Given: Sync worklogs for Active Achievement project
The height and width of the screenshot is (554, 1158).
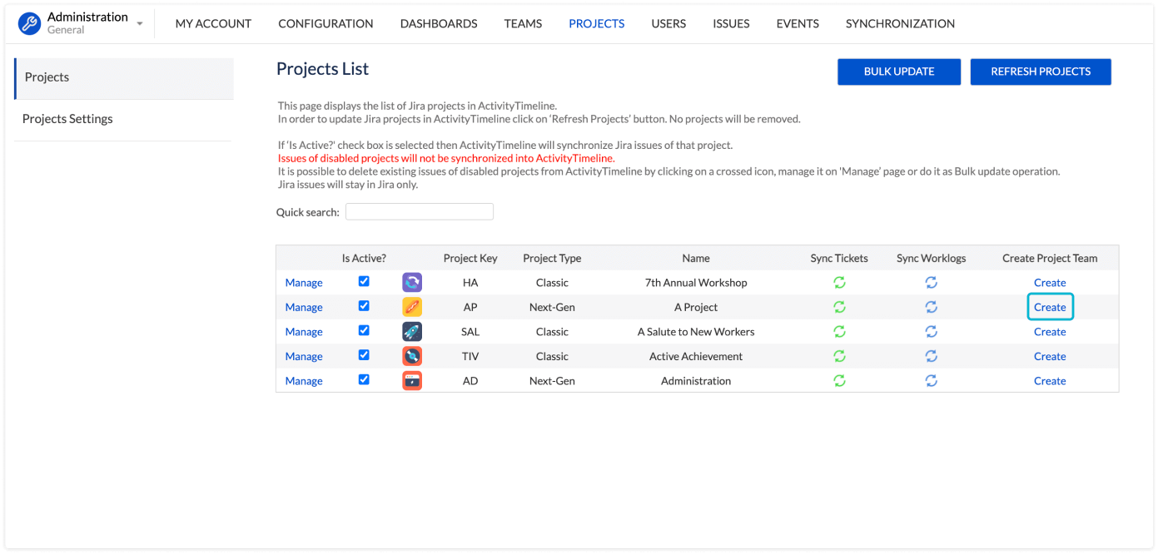Looking at the screenshot, I should click(931, 356).
